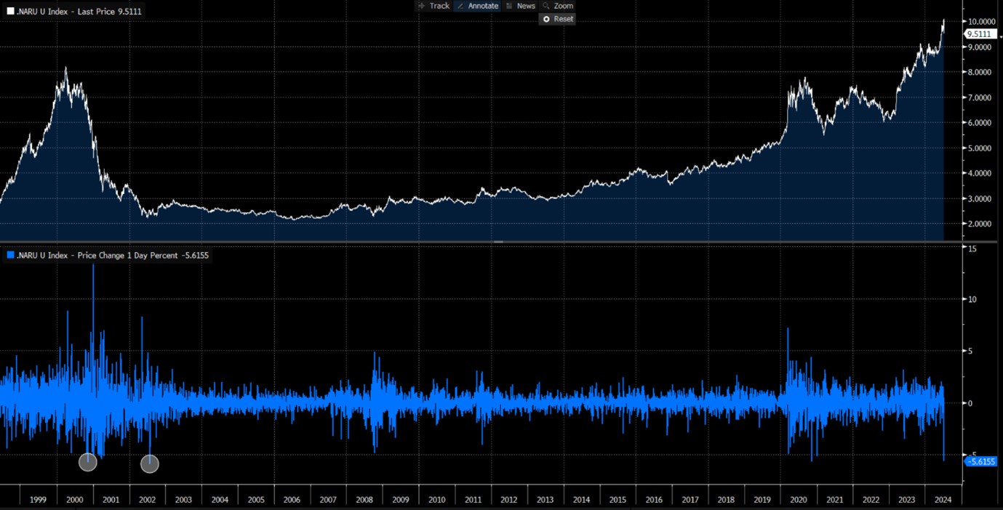
Task: Select the 5.0000 axis label
Action: coord(980,148)
